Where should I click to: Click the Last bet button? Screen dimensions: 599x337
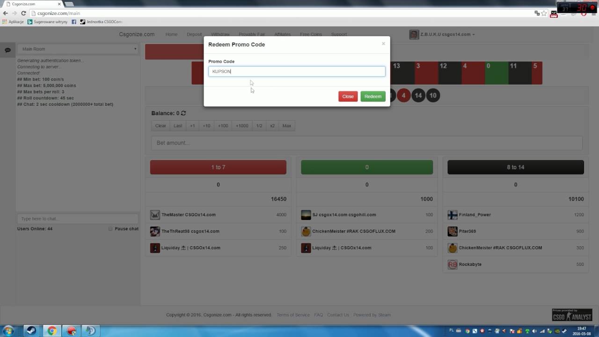(178, 125)
